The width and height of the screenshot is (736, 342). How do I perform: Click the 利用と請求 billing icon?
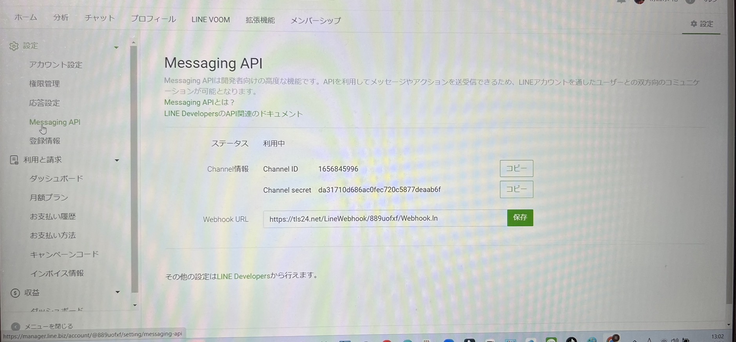point(14,160)
